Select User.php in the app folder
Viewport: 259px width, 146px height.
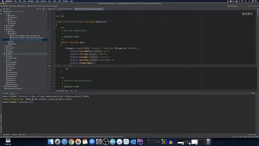coord(12,24)
